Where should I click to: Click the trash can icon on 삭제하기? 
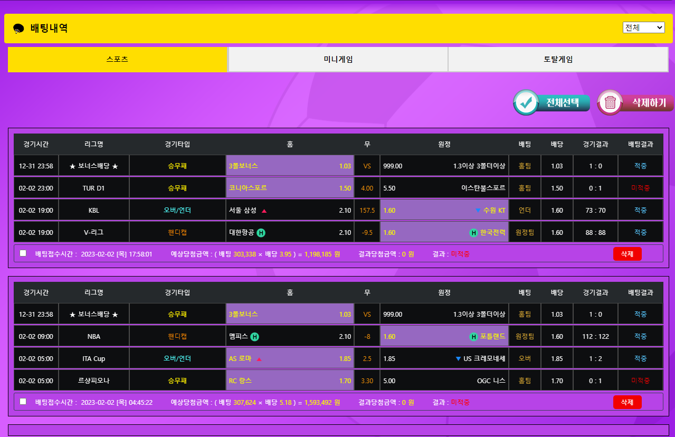tap(611, 102)
